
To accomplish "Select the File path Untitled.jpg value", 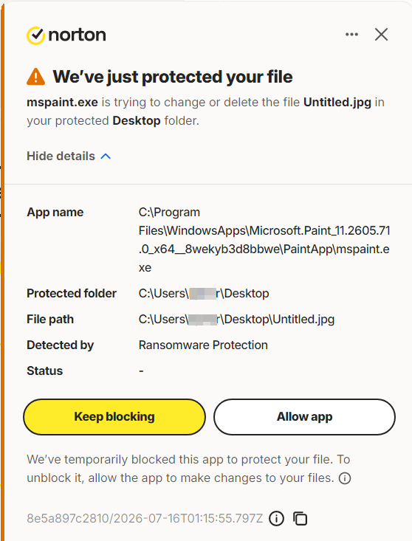I will 237,319.
